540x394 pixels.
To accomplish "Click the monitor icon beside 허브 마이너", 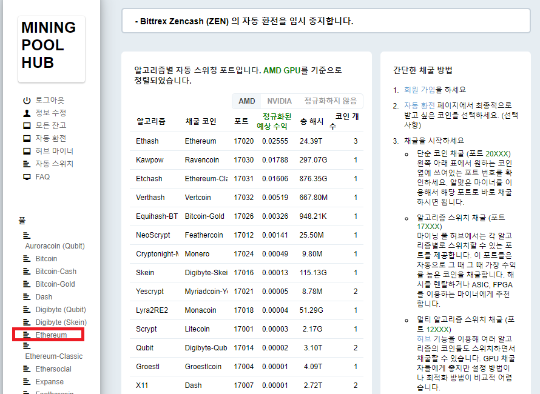I will [x=27, y=152].
